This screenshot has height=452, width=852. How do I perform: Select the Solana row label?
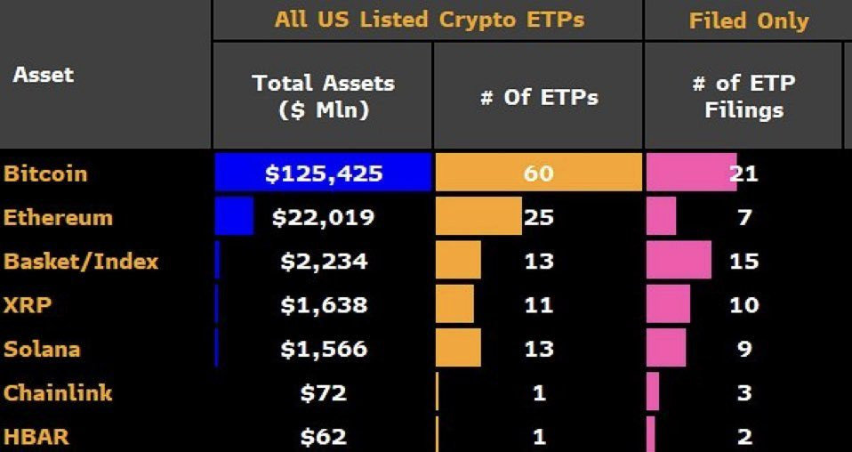42,349
